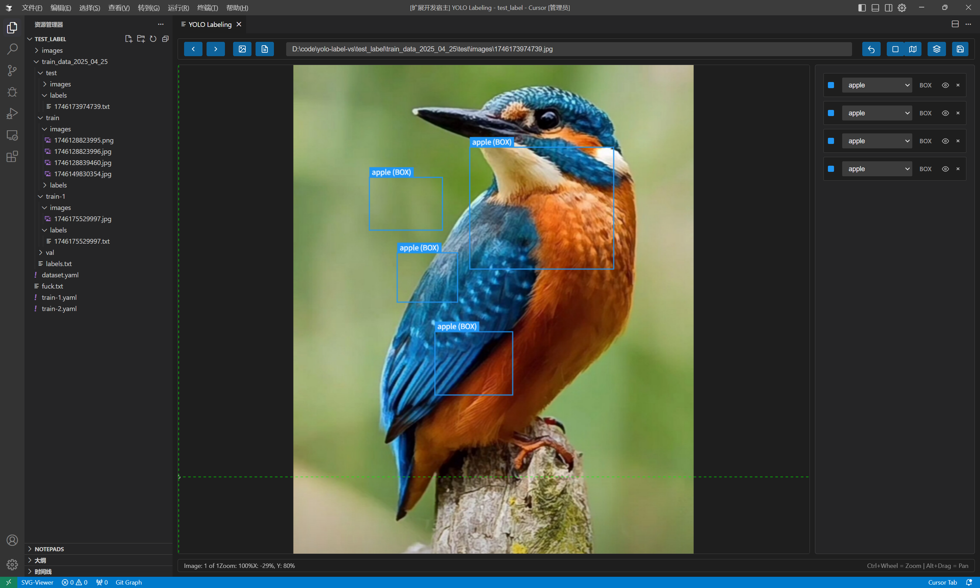Click the layers stack toolbar icon
The image size is (980, 588).
point(936,49)
